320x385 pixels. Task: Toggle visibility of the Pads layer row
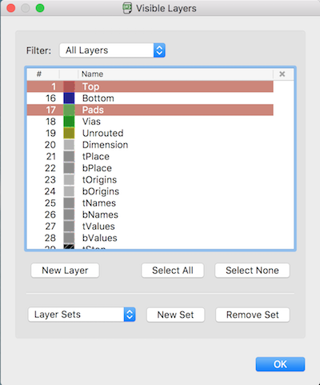coord(150,110)
